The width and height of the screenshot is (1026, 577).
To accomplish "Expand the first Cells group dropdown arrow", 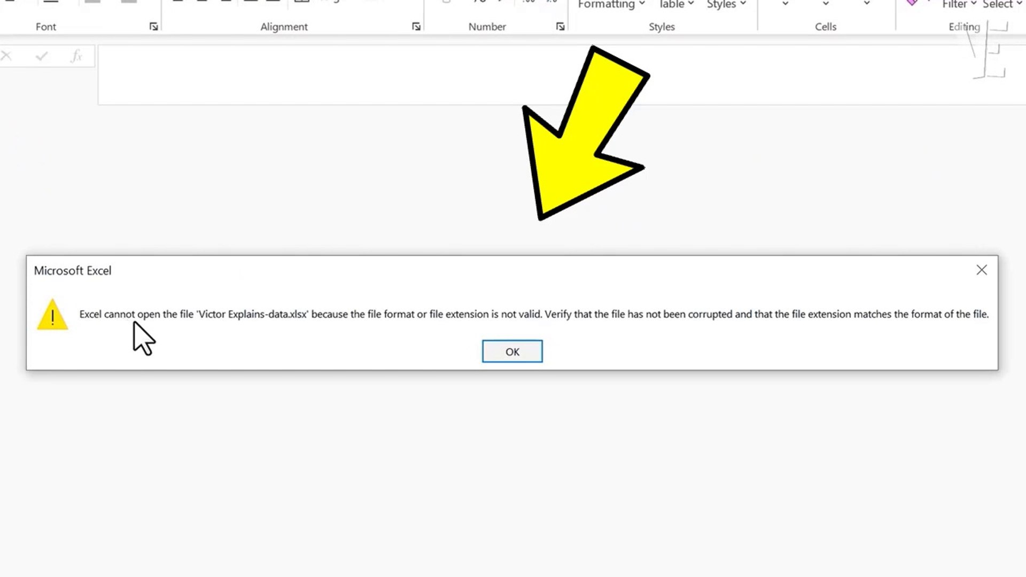I will click(x=785, y=4).
